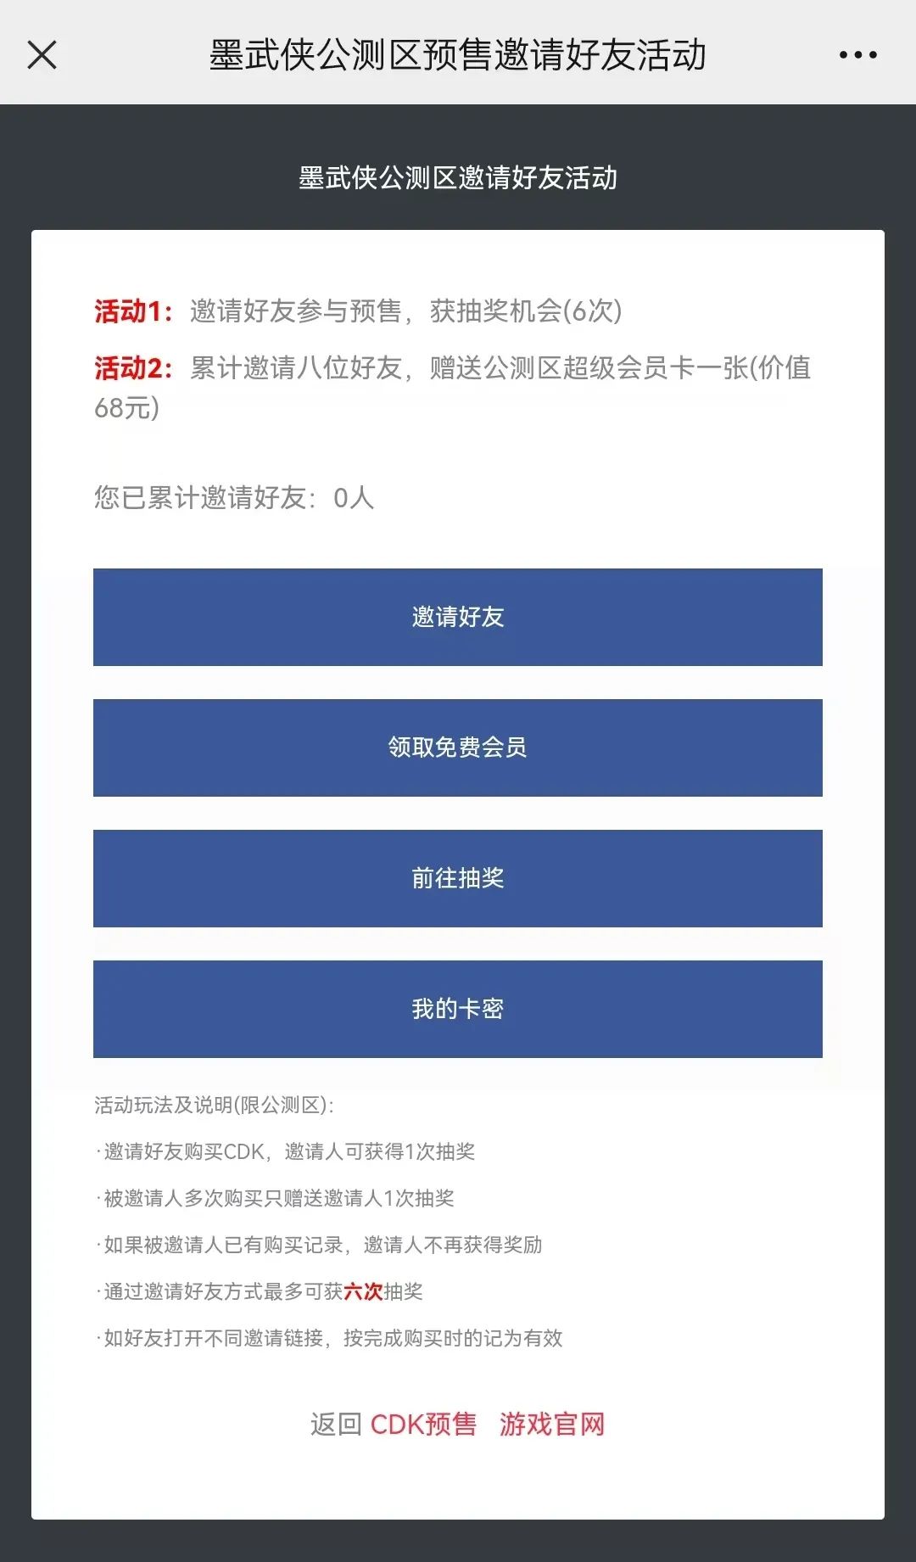Go to lottery with 前往抽奖 button
The image size is (916, 1562).
click(x=458, y=878)
